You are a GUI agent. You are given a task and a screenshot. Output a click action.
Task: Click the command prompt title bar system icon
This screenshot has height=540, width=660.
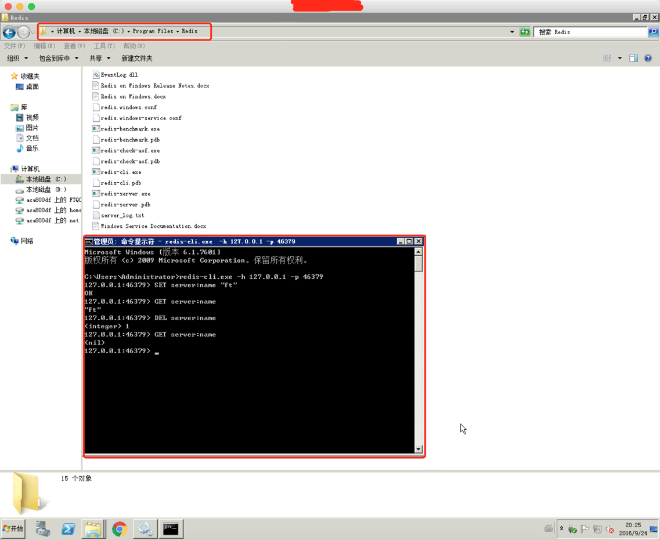click(x=89, y=241)
